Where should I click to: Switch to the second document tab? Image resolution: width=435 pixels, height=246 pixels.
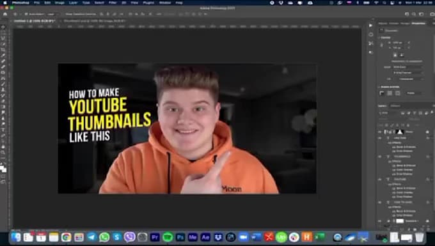(x=94, y=21)
